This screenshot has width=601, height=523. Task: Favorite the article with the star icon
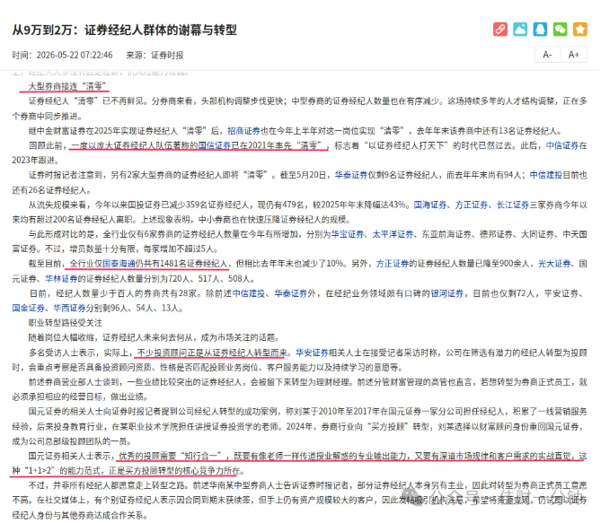580,29
